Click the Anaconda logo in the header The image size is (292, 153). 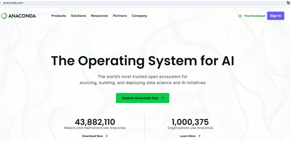19,16
